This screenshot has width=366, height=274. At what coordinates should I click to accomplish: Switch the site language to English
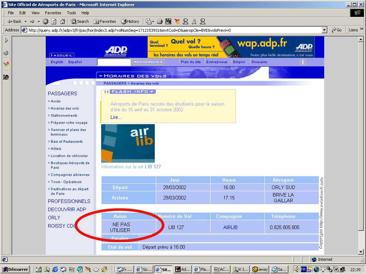click(57, 62)
